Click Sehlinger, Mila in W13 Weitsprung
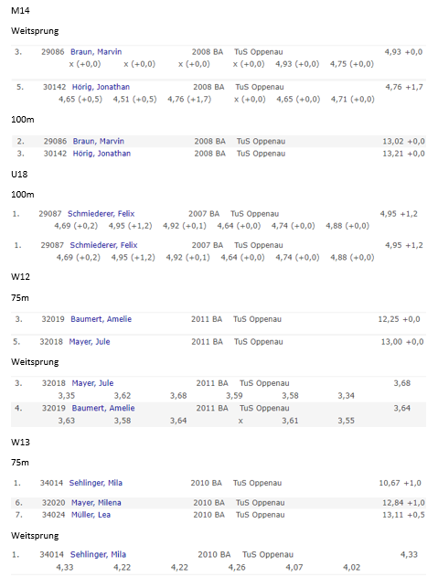 pos(98,554)
